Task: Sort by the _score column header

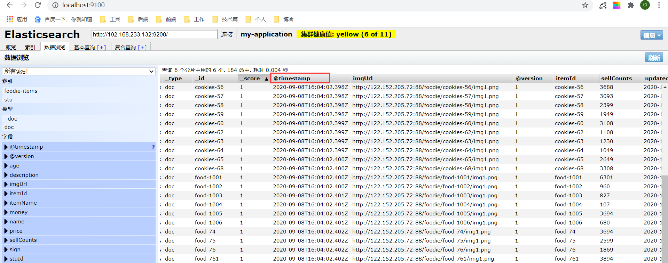Action: click(254, 79)
